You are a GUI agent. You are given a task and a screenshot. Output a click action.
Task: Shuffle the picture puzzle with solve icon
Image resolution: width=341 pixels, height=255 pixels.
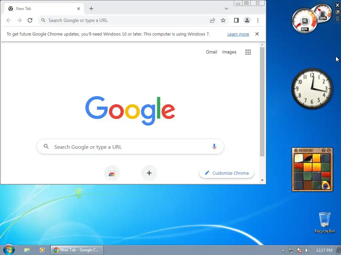click(x=329, y=150)
